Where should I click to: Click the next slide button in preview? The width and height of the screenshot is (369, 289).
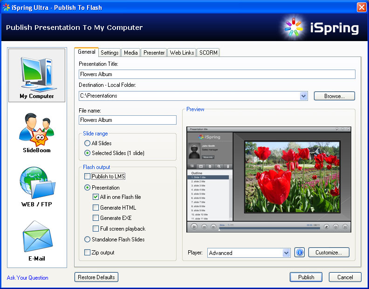click(x=213, y=227)
